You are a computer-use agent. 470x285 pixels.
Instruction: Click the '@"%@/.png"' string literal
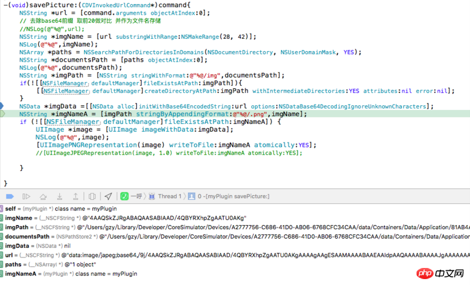(x=250, y=114)
